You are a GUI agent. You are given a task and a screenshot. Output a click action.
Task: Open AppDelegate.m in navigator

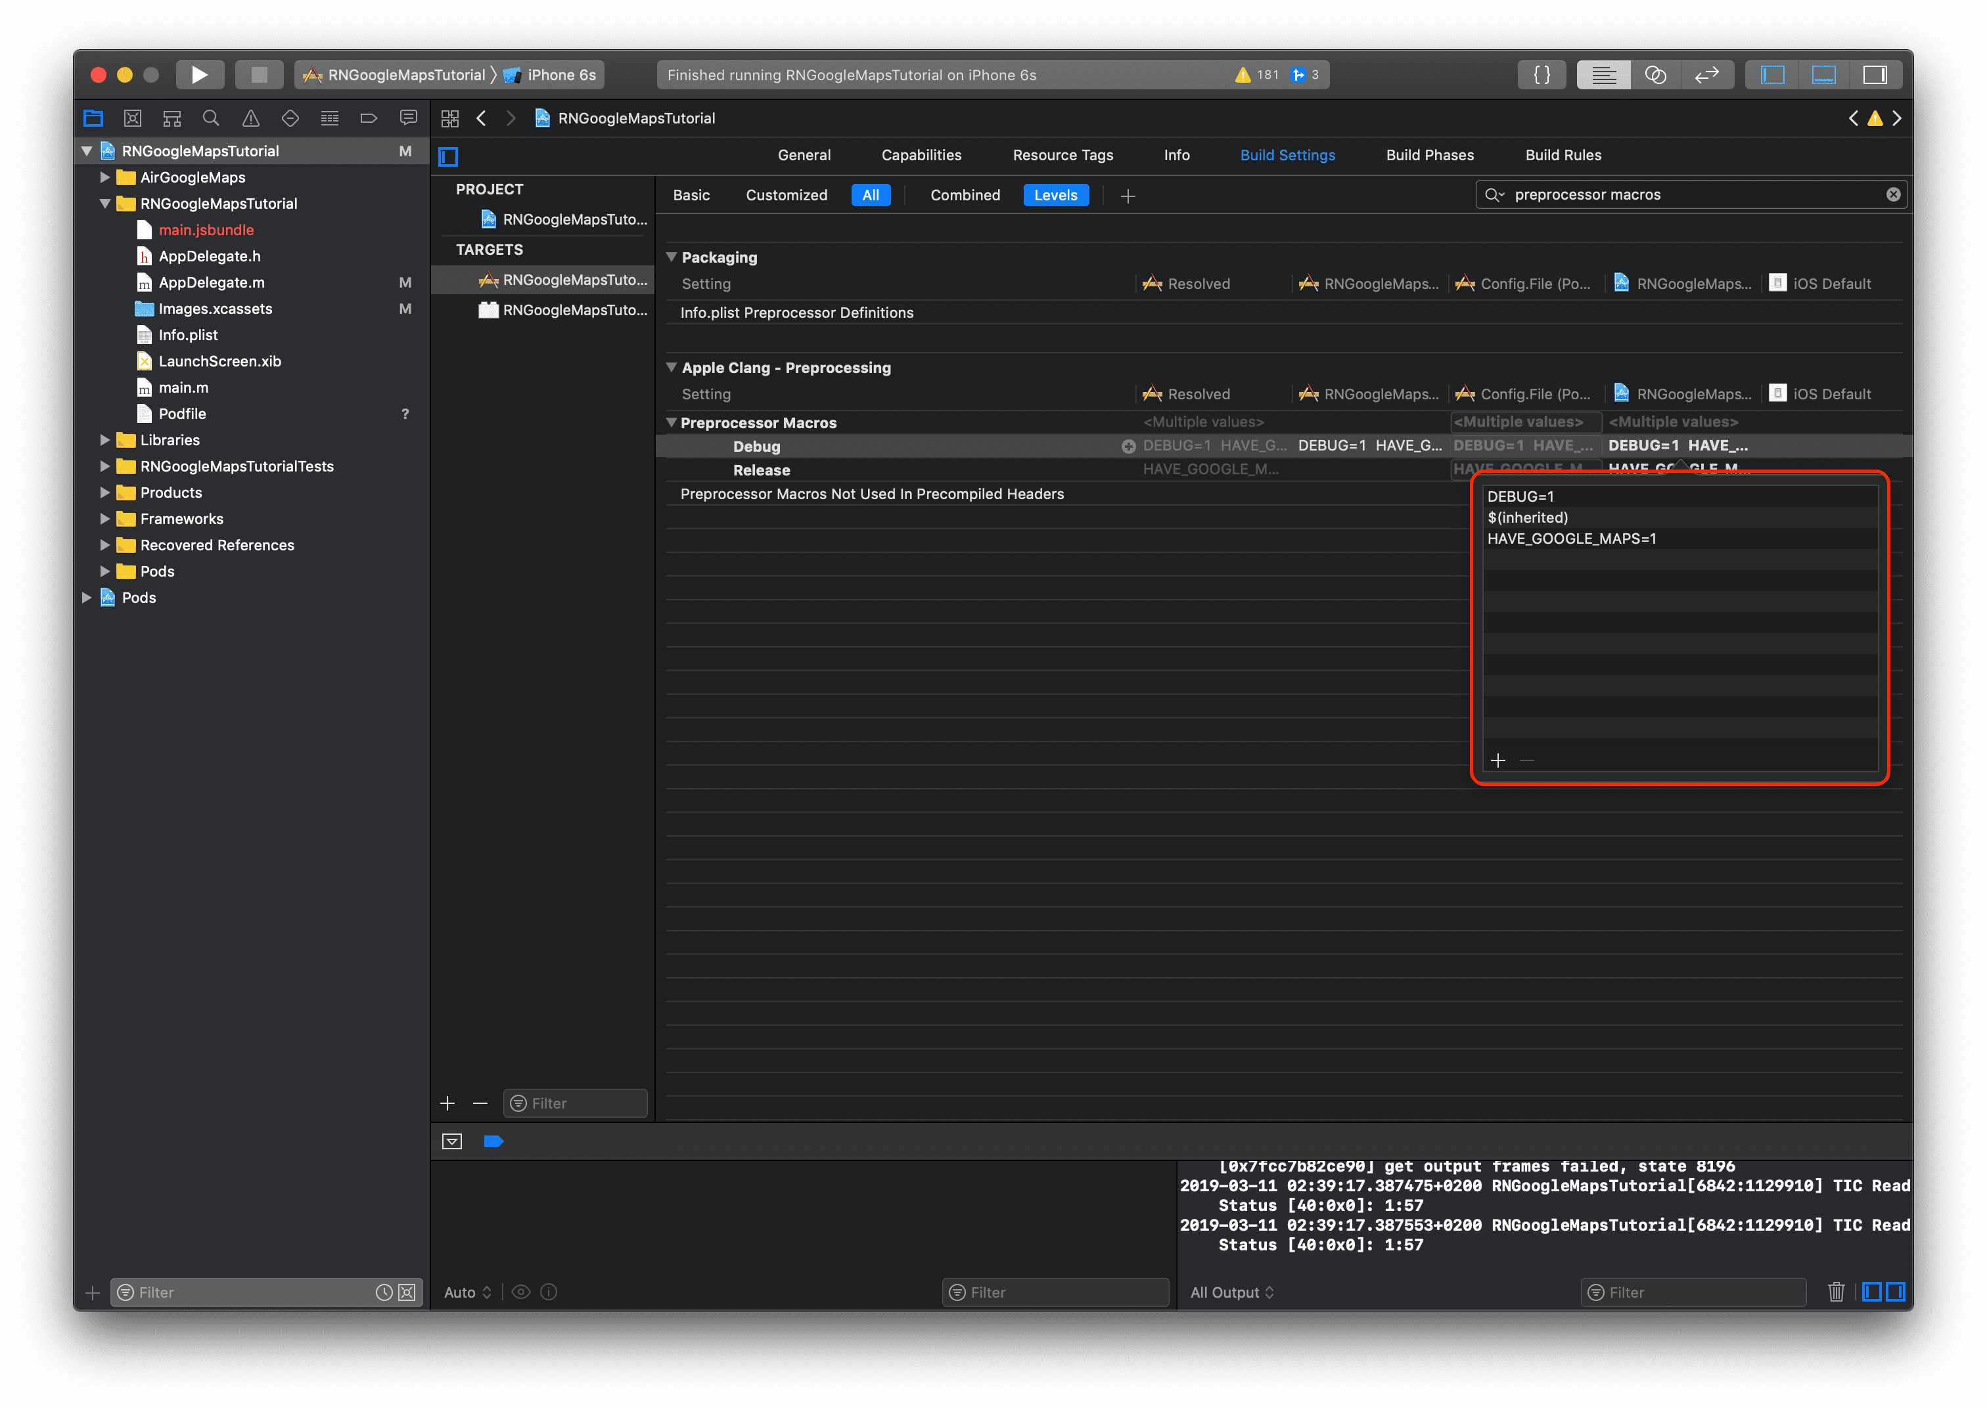[211, 282]
